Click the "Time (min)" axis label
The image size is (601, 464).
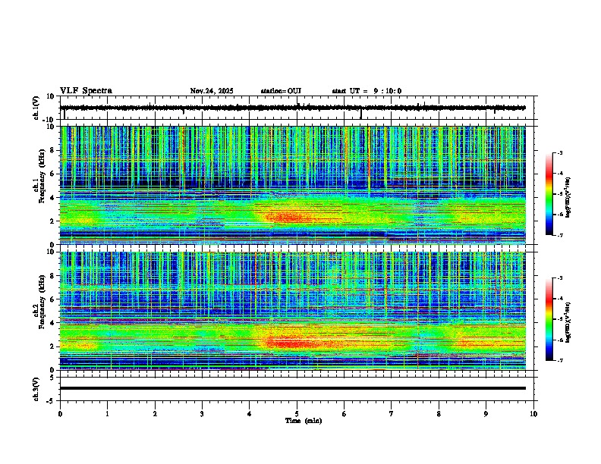[x=304, y=421]
